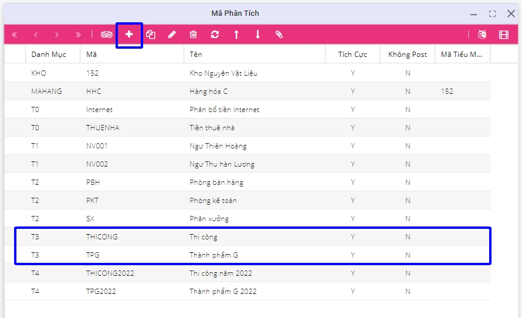Click the translate icon in toolbar
Image resolution: width=522 pixels, height=318 pixels.
[x=482, y=35]
